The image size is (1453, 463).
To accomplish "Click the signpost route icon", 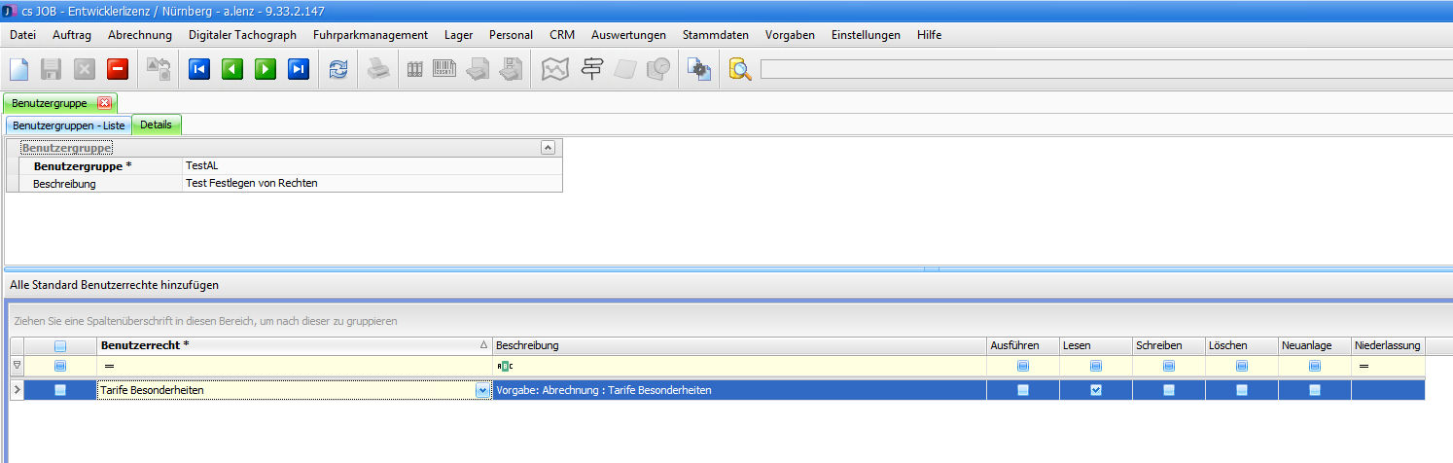I will [591, 69].
